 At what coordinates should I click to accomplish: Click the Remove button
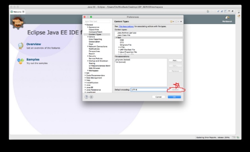point(175,71)
